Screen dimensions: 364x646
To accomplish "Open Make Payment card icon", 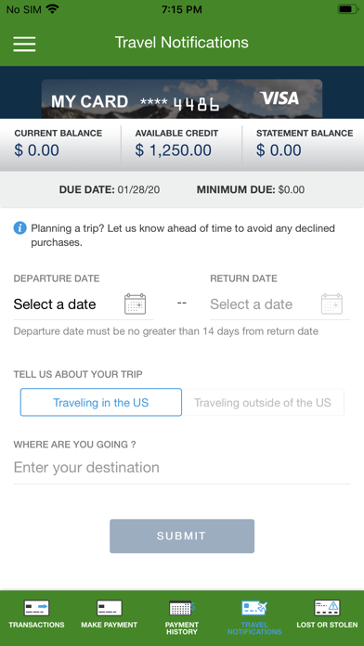I will 110,608.
